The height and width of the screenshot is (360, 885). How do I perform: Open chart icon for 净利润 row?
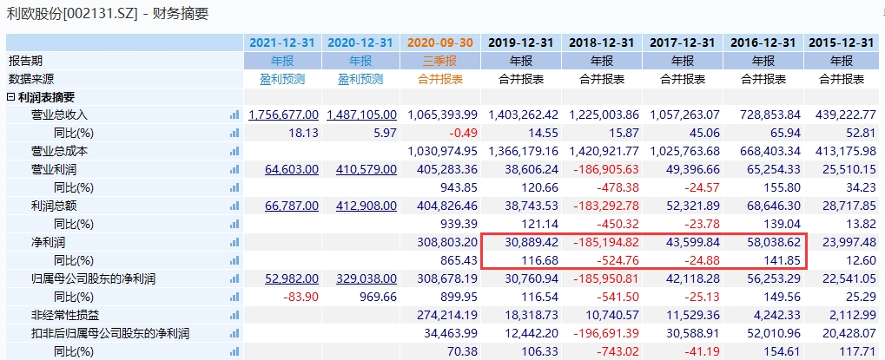[234, 243]
